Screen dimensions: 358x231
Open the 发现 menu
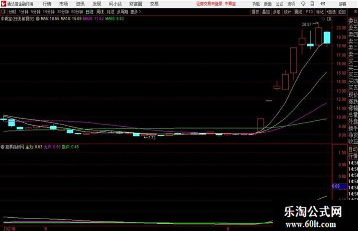tap(97, 4)
